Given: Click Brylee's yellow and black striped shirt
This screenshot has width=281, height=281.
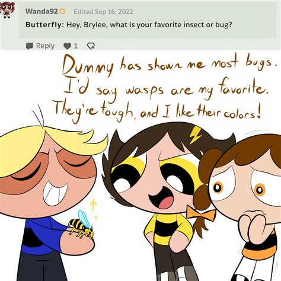Looking at the screenshot, I should click(168, 229).
